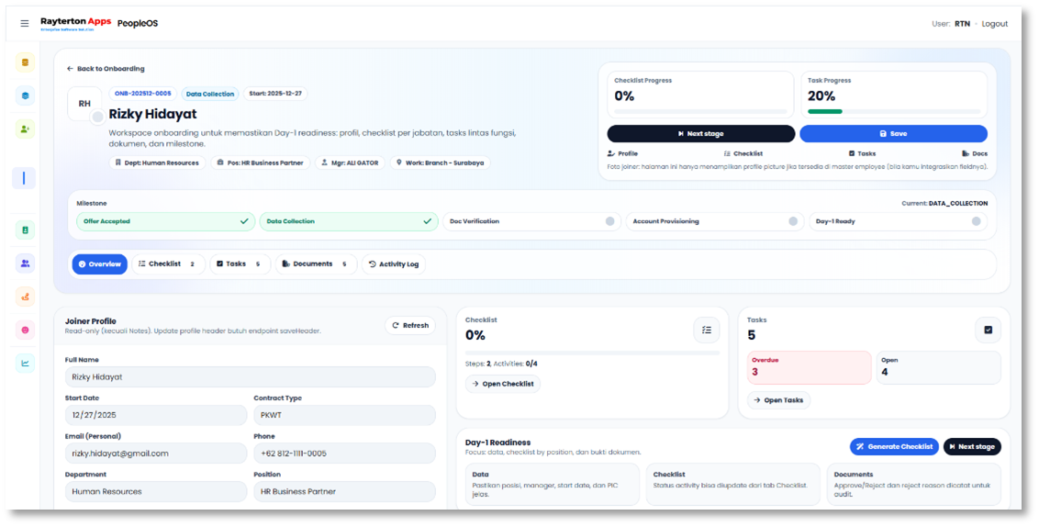Screen dimensions: 1039x527
Task: Click the pink smiley face sidebar icon
Action: [25, 330]
